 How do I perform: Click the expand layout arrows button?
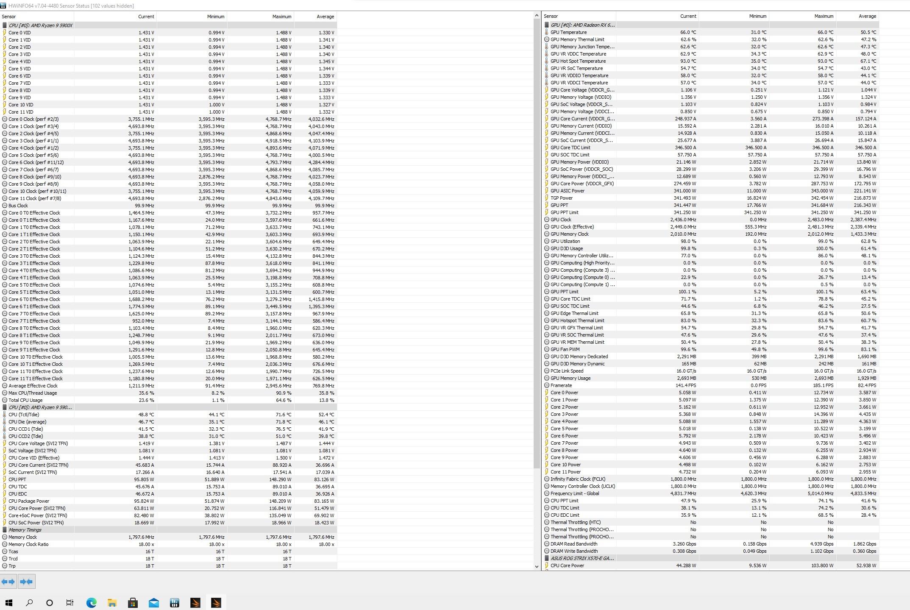click(x=8, y=582)
